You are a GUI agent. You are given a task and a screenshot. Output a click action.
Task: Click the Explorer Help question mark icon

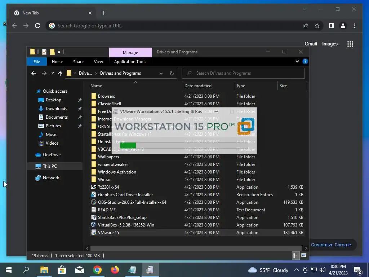coord(305,61)
